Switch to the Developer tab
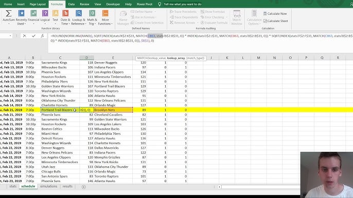 [x=113, y=4]
